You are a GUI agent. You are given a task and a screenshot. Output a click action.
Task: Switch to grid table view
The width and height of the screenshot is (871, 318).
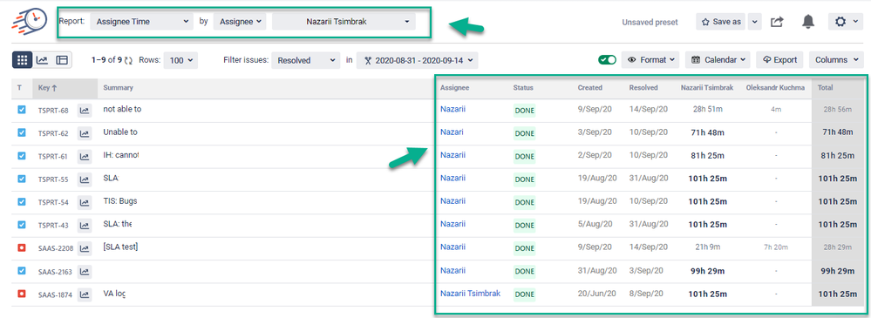tap(22, 60)
